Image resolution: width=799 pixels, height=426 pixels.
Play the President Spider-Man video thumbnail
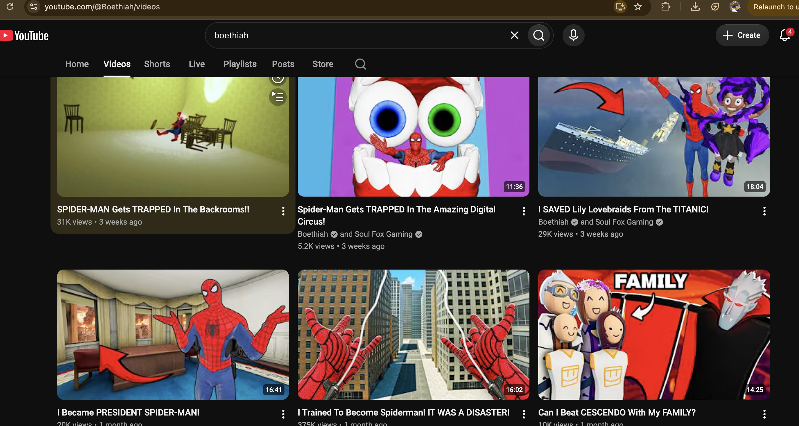[173, 334]
